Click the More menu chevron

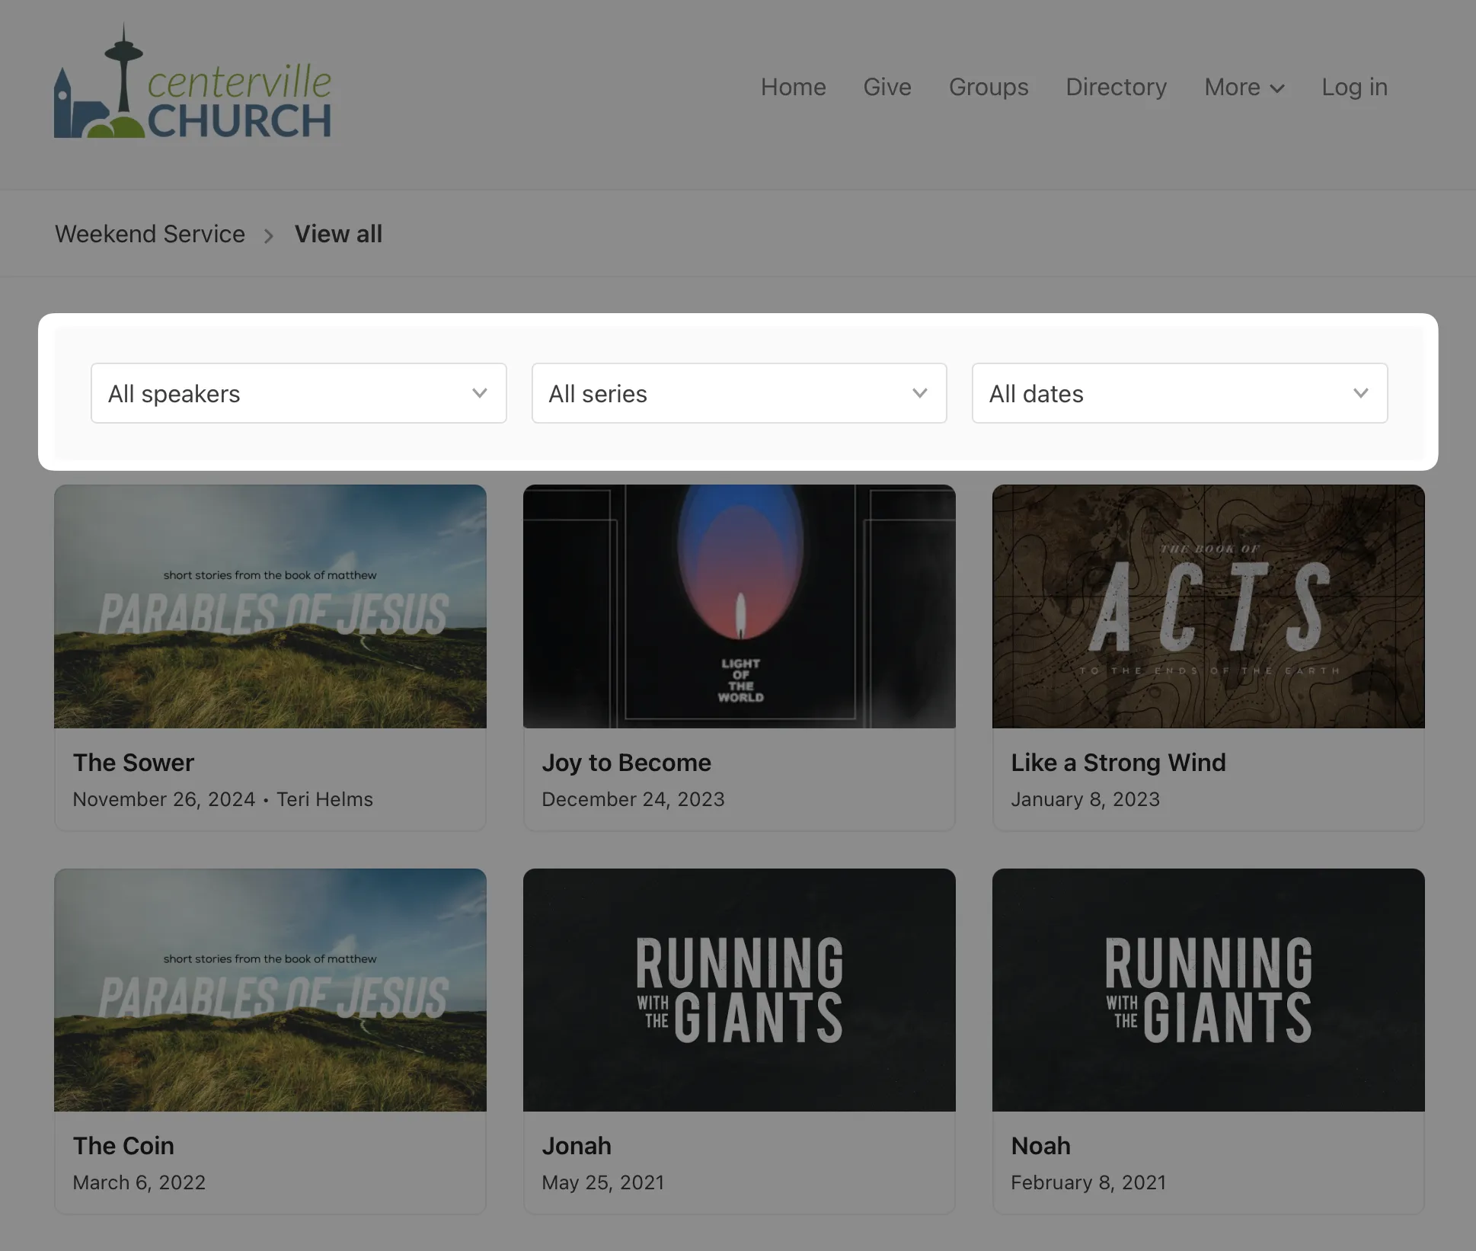pyautogui.click(x=1278, y=88)
